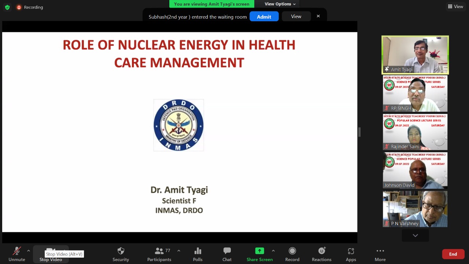Viewport: 469px width, 264px height.
Task: Open the Polls panel
Action: click(x=197, y=254)
